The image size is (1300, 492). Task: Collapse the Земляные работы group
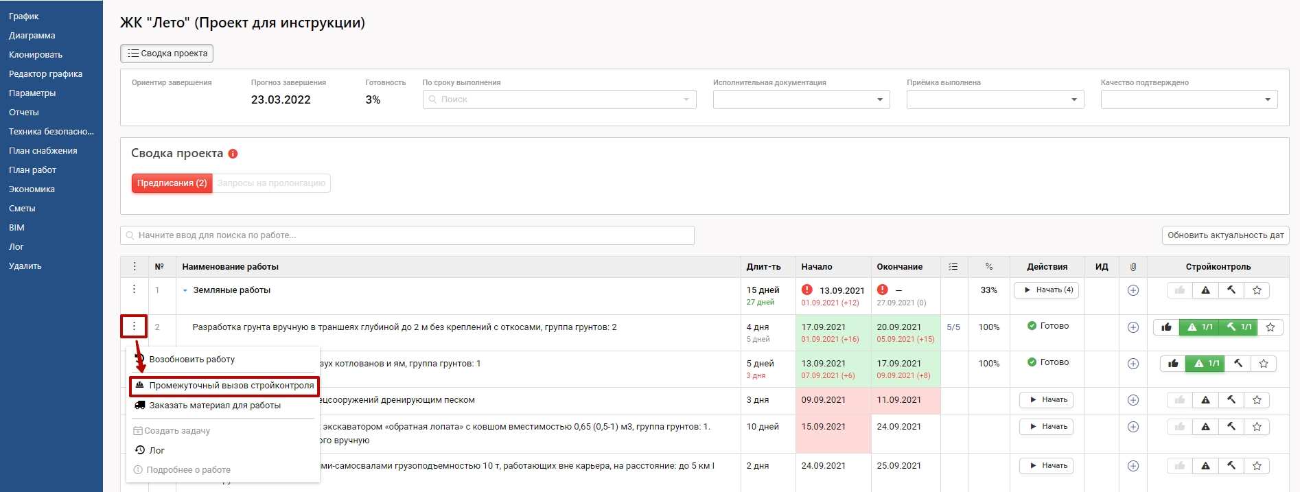tap(185, 290)
